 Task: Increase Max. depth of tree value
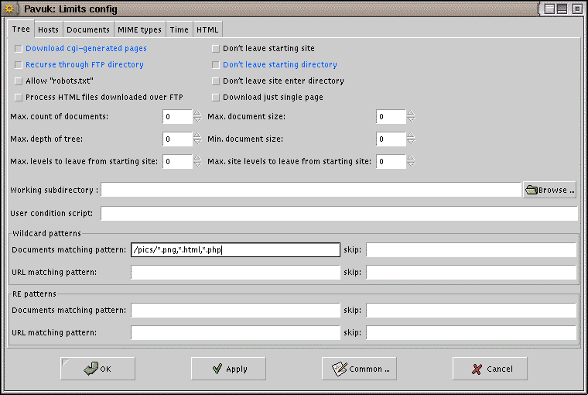coord(197,136)
